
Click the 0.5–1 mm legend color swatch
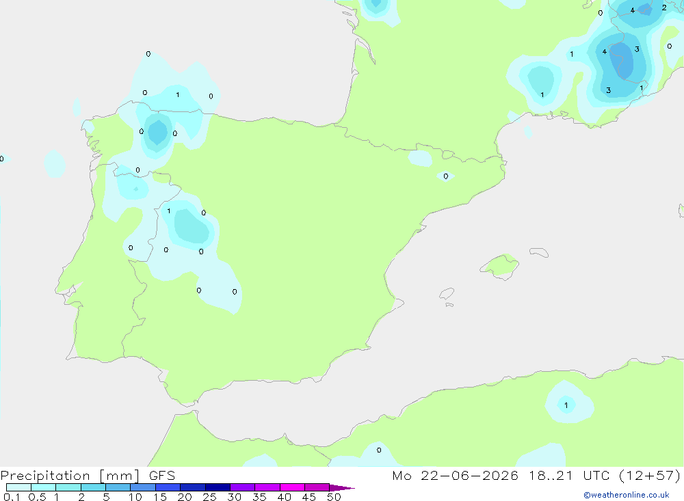coord(44,487)
